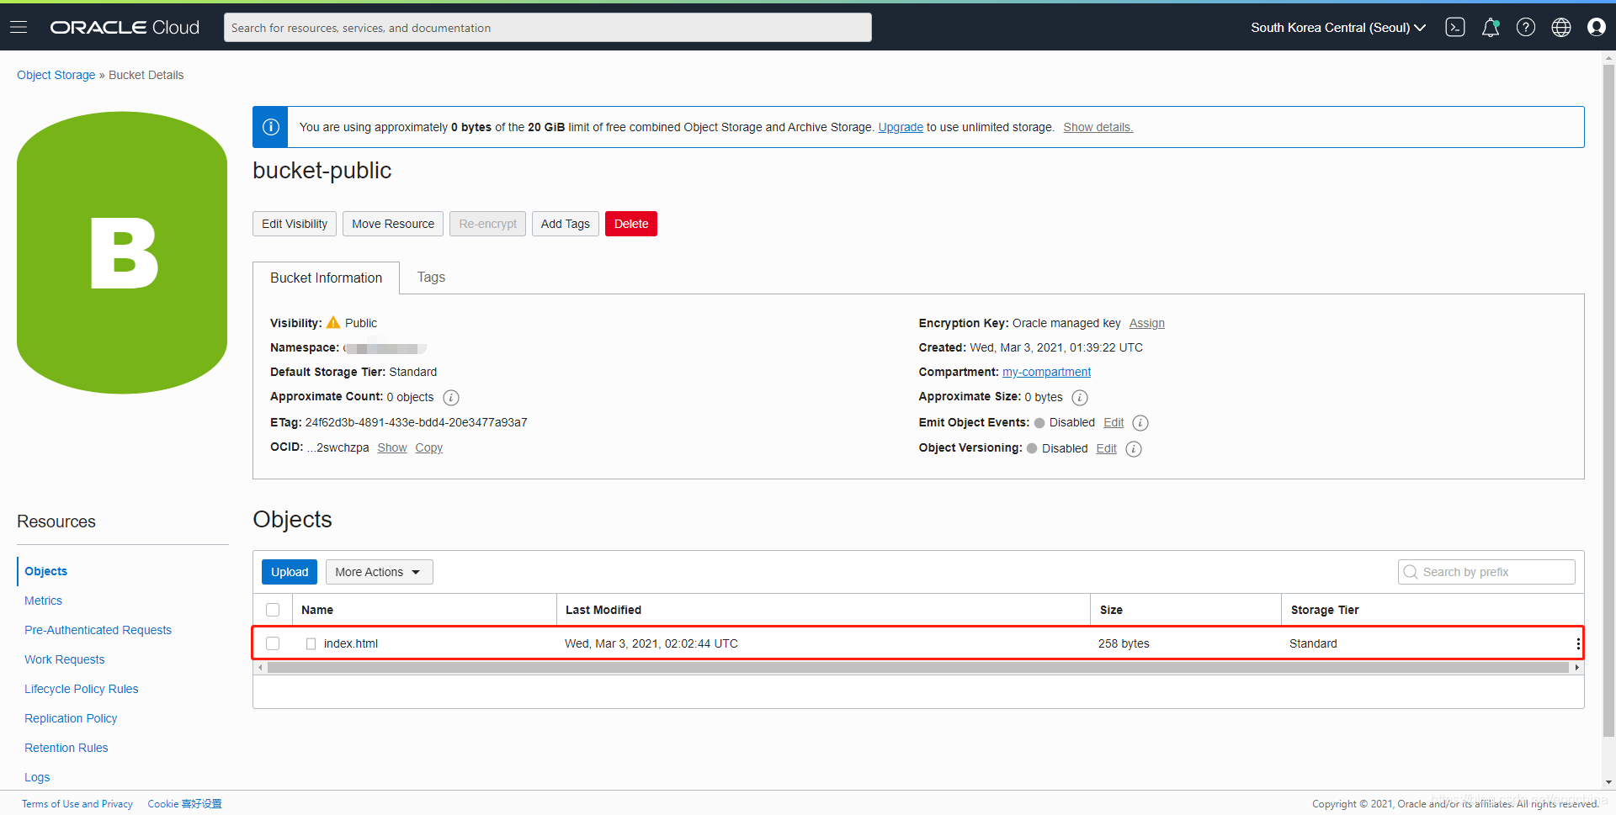
Task: Open Retention Rules
Action: 66,748
